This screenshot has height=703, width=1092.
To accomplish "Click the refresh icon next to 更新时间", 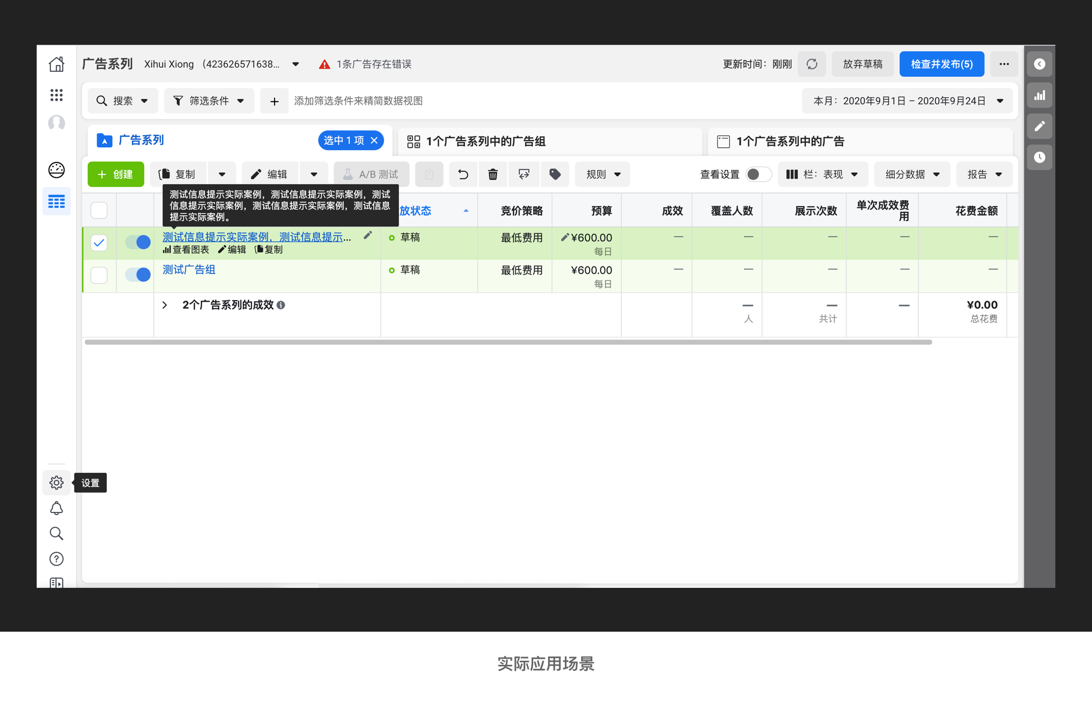I will [x=811, y=64].
